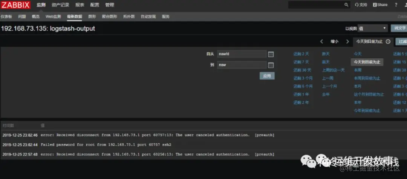407x179 pixels.
Task: Select the 今年到目前为止 range
Action: [367, 110]
